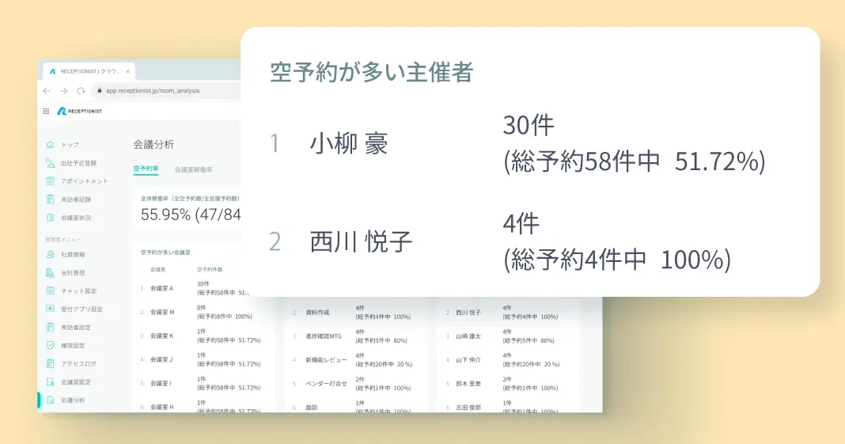The image size is (845, 444).
Task: Open the 会議室状況 sidebar icon
Action: (x=50, y=218)
